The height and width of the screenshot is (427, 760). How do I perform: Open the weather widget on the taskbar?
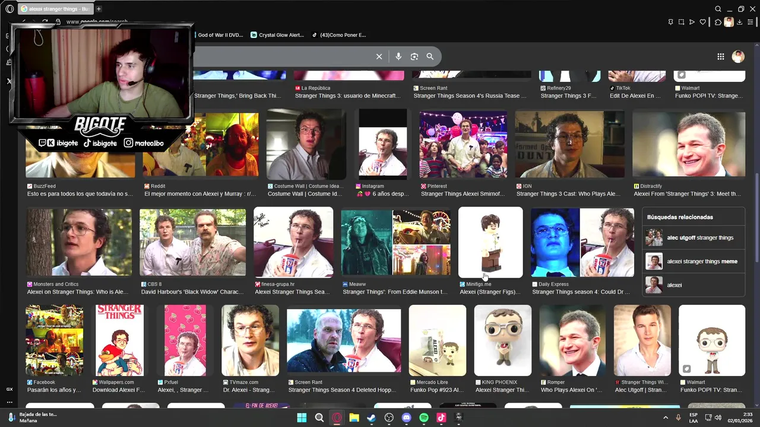pyautogui.click(x=33, y=418)
